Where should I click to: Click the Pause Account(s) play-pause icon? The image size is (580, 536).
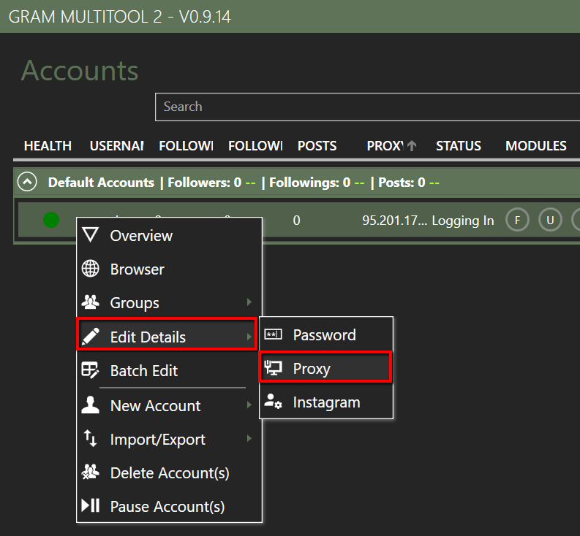point(90,505)
